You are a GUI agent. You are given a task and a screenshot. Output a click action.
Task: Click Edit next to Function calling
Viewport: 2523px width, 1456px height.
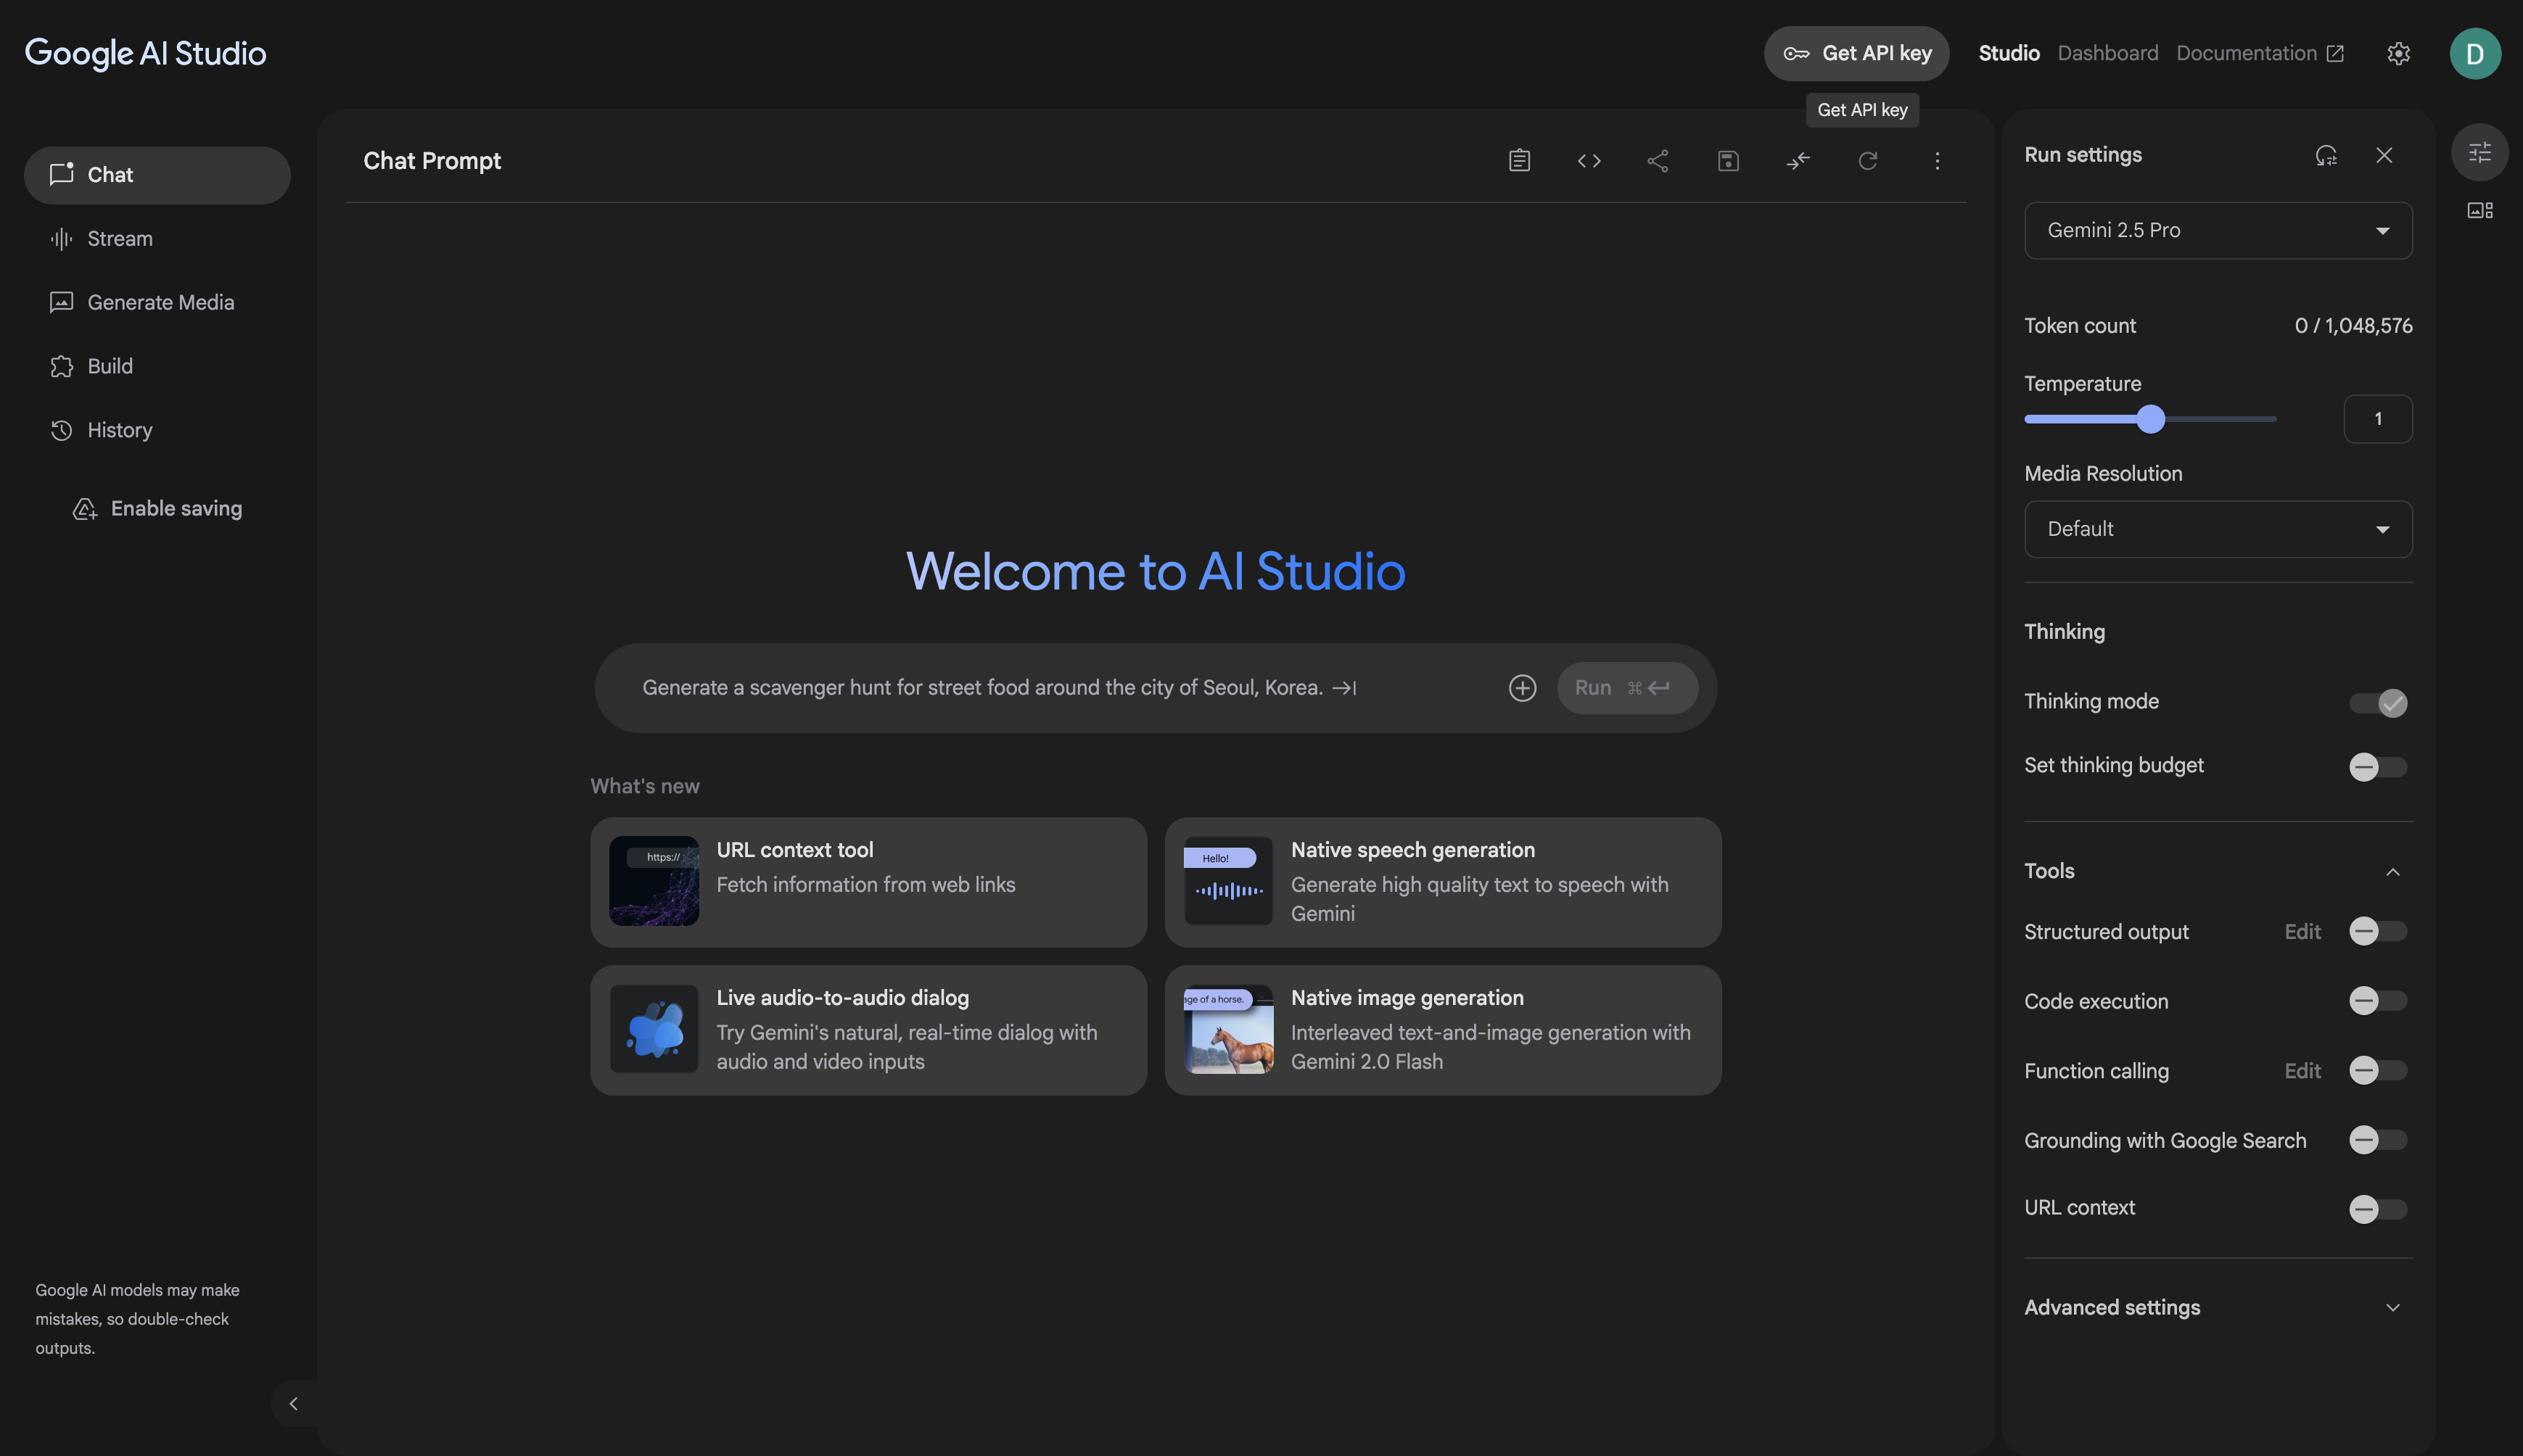click(2302, 1071)
